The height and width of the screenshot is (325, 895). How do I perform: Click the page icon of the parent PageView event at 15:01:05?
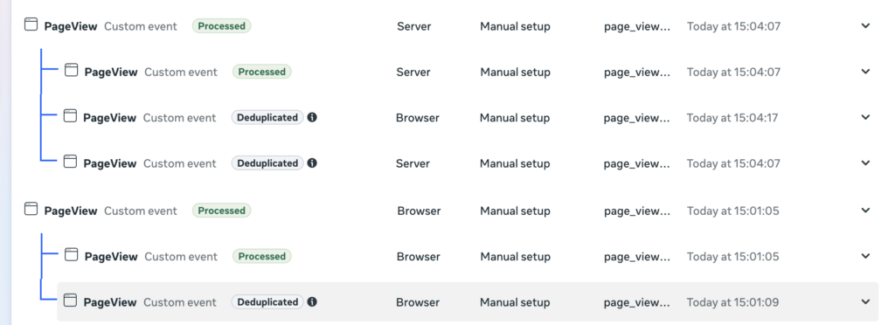pyautogui.click(x=31, y=209)
